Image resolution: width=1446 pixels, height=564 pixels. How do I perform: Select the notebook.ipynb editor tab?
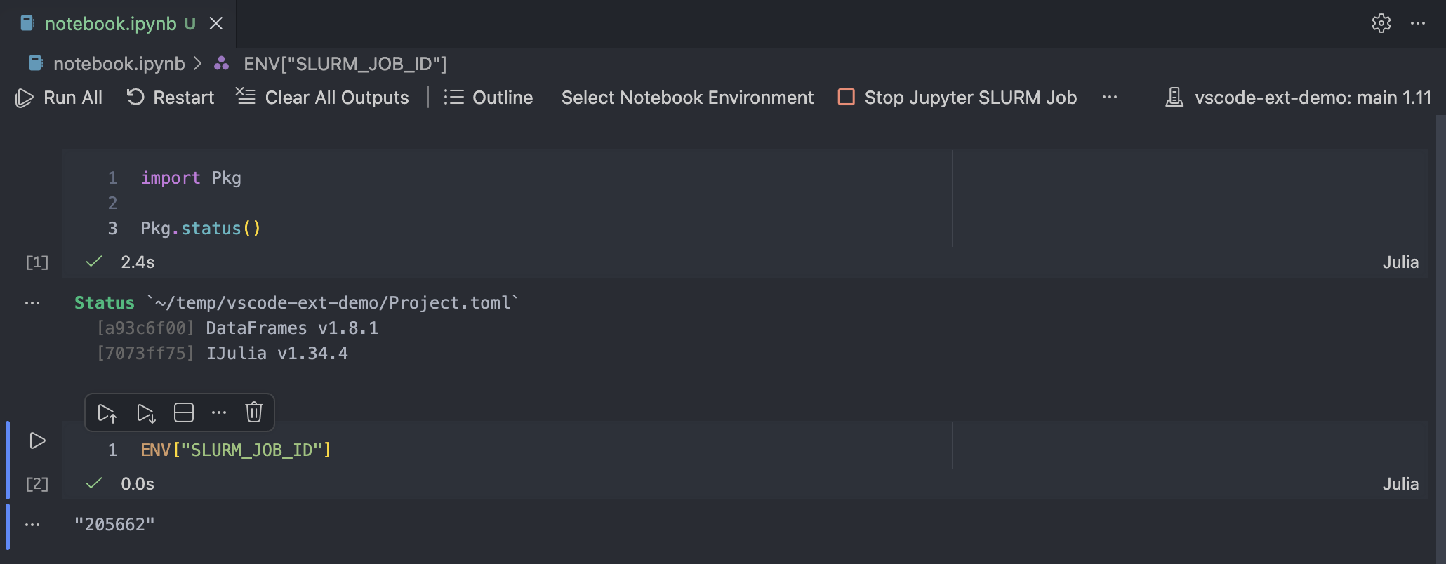pos(110,23)
